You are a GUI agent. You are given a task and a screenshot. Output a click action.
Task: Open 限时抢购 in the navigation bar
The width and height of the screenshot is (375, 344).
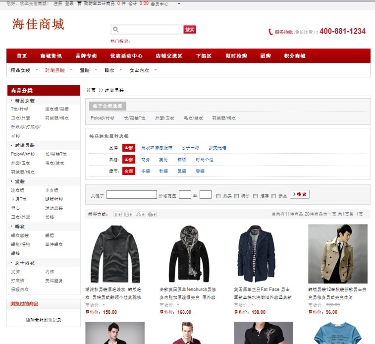(x=236, y=56)
